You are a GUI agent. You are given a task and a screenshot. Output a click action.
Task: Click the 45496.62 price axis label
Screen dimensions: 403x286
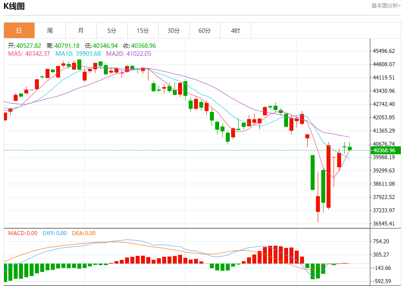(384, 51)
